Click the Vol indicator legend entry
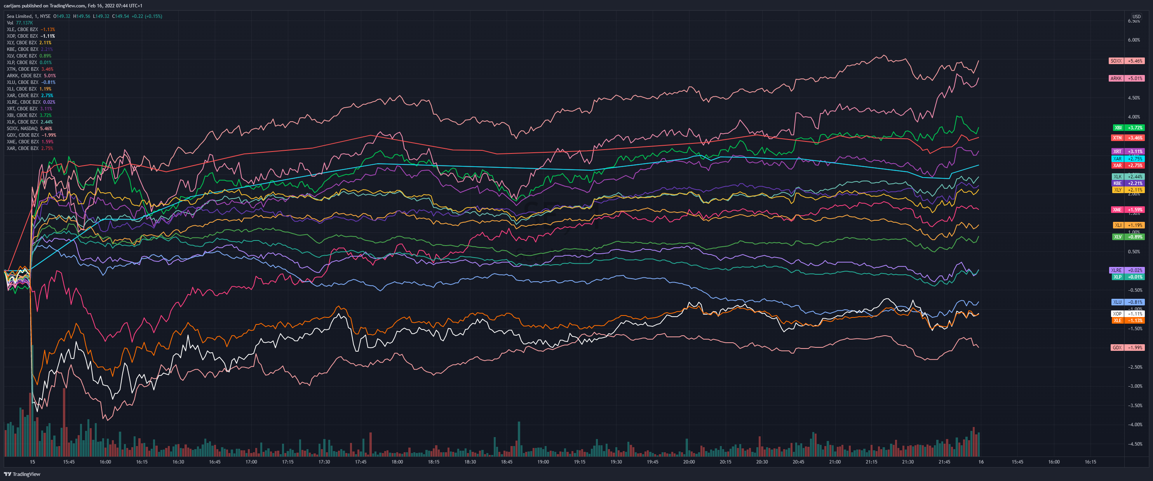 pyautogui.click(x=20, y=23)
